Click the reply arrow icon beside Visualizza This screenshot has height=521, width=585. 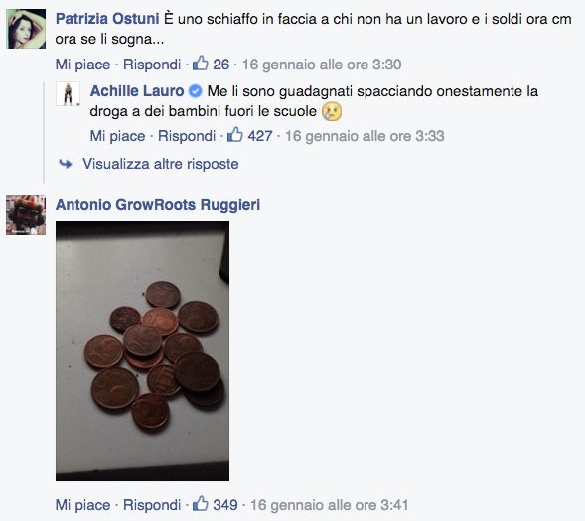tap(66, 163)
